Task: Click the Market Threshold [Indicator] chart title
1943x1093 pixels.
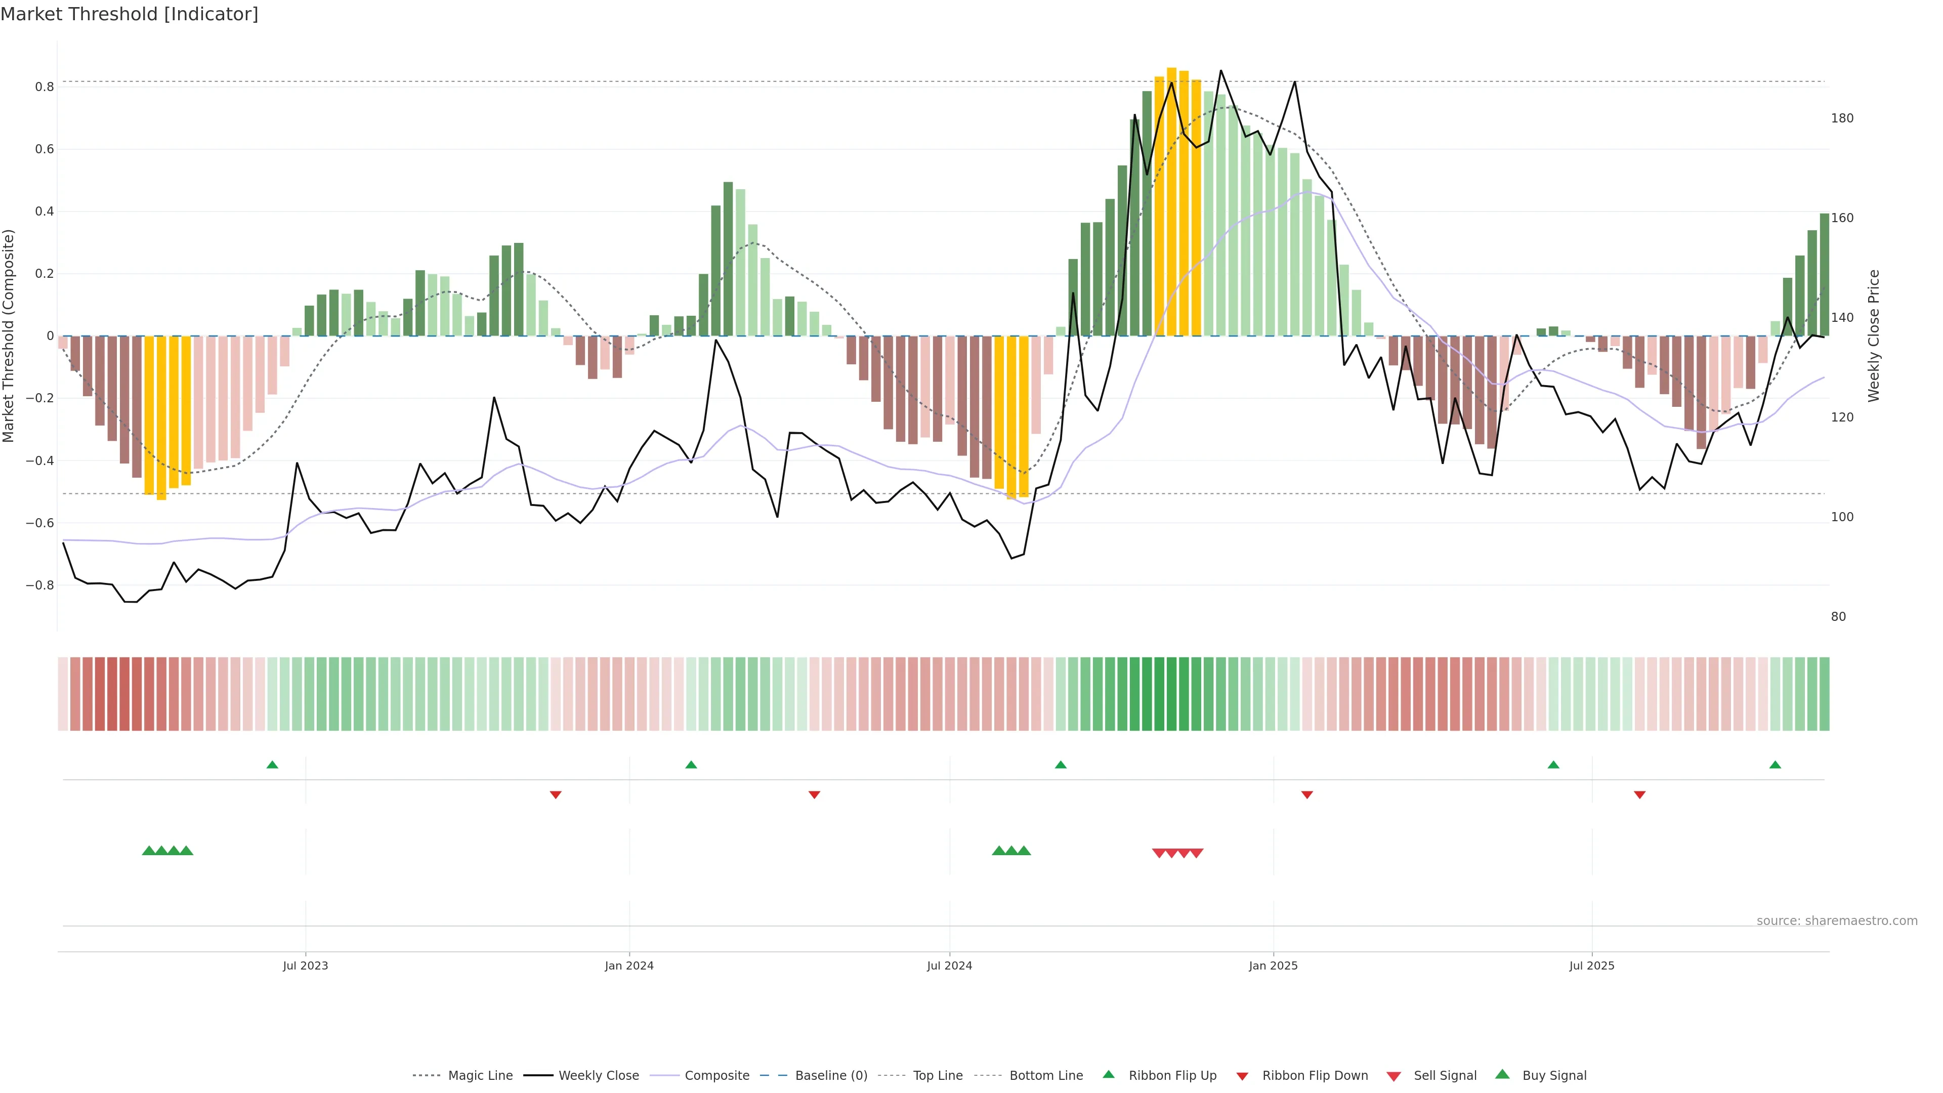Action: pyautogui.click(x=129, y=14)
